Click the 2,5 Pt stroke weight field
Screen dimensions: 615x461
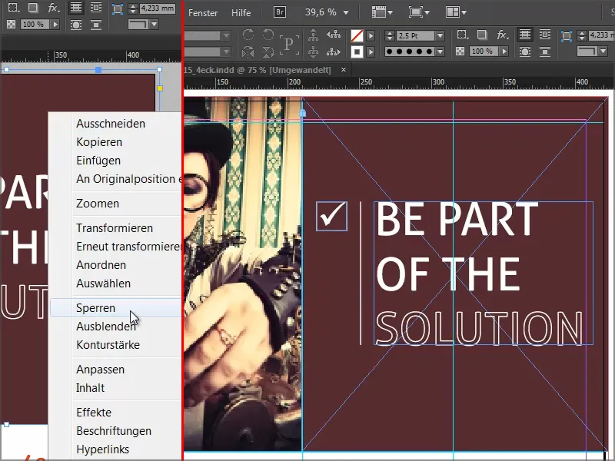pos(416,35)
